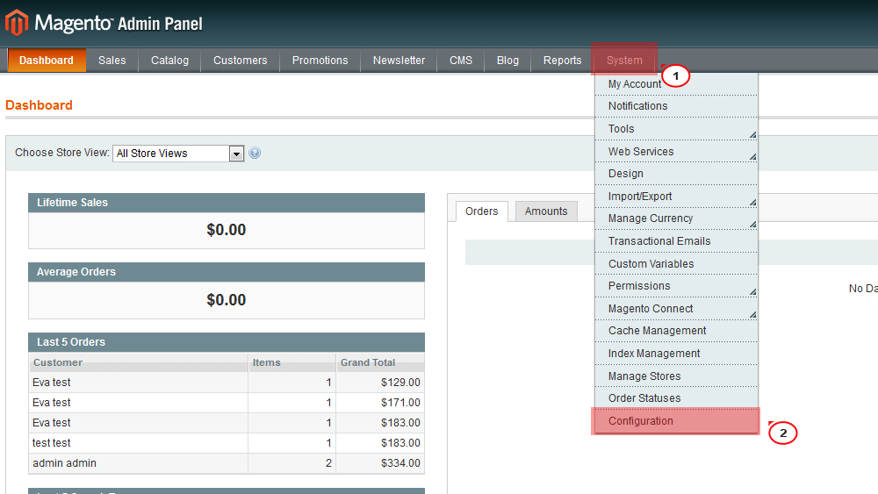The width and height of the screenshot is (878, 494).
Task: Open Order Statuses menu item
Action: click(676, 398)
